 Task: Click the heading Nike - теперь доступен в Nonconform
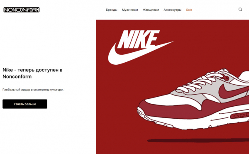tap(32, 73)
